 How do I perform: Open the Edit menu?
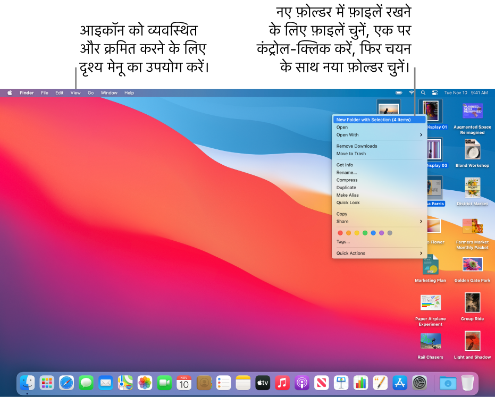coord(60,93)
